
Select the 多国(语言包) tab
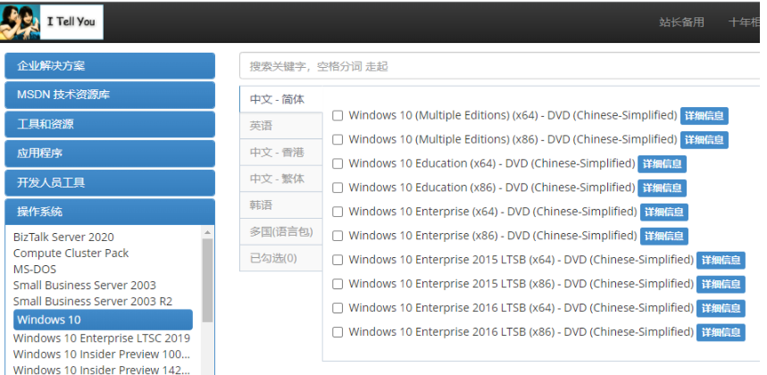(x=280, y=231)
